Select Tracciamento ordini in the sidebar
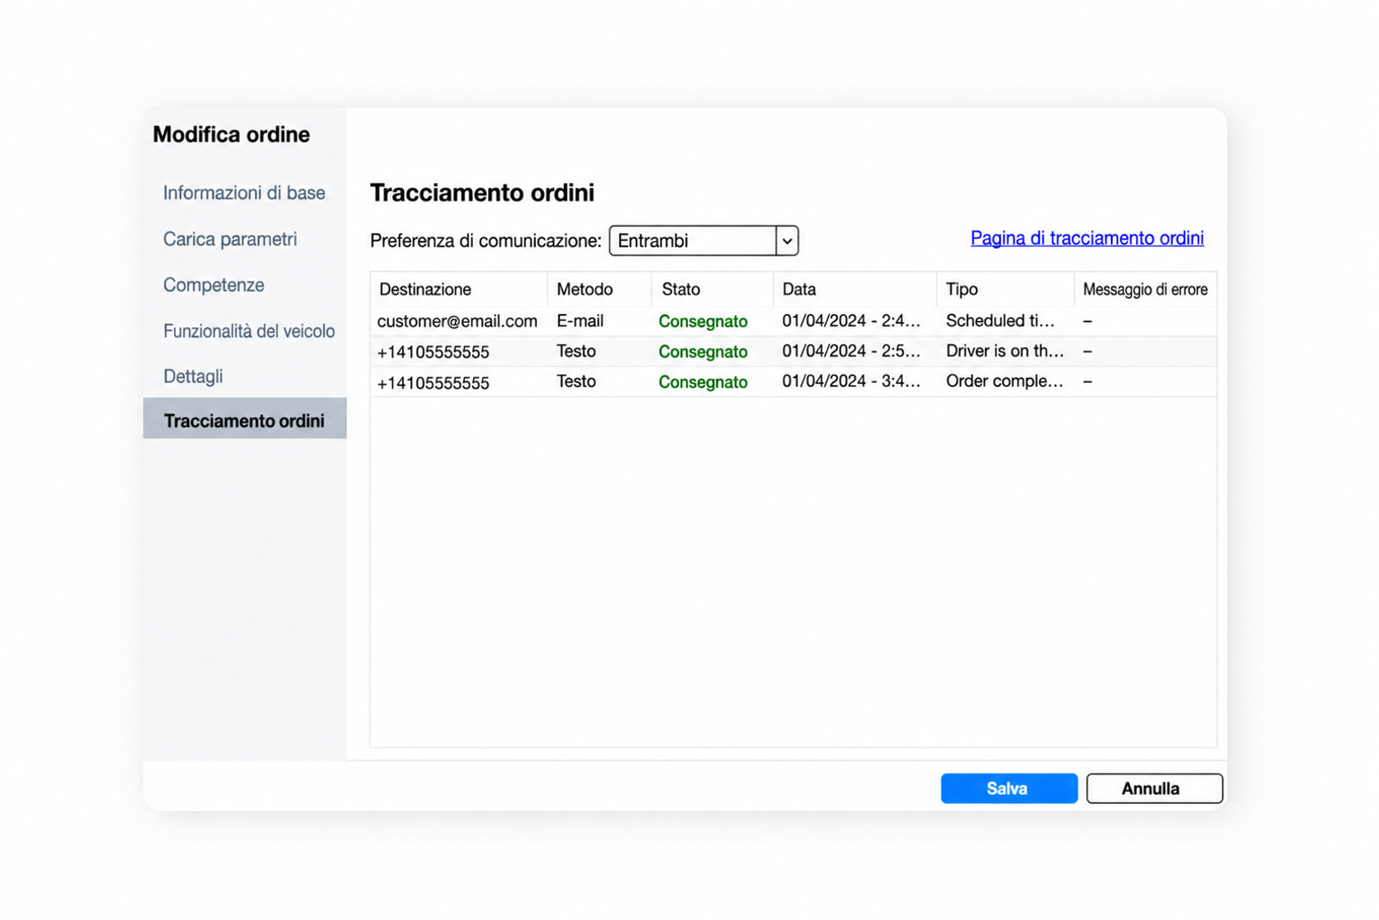The height and width of the screenshot is (920, 1379). 244,421
